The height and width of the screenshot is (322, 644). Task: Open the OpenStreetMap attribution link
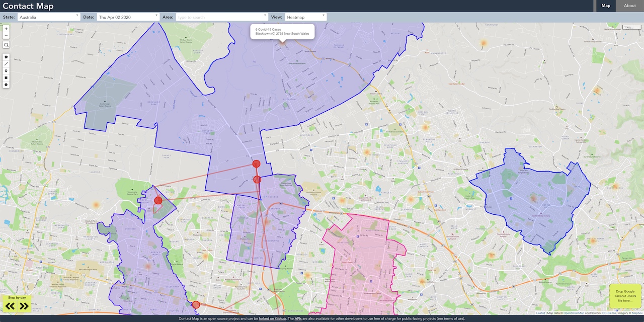pyautogui.click(x=574, y=313)
